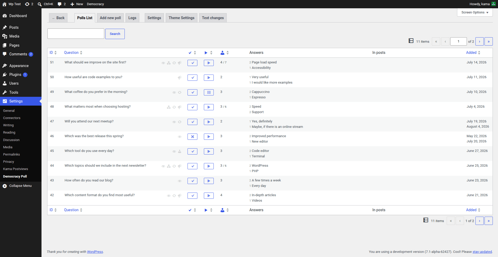Viewport: 498px width, 257px height.
Task: Click users-group icon on poll 51 row
Action: click(169, 63)
